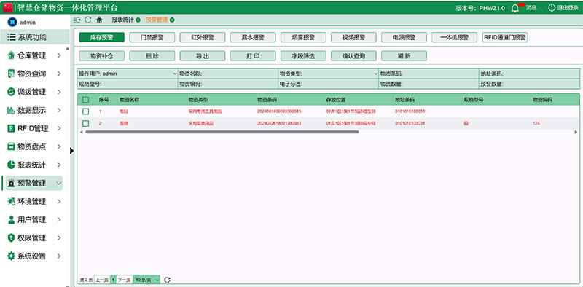Click the 物资盘点 inventory icon
583x287 pixels.
pos(11,146)
